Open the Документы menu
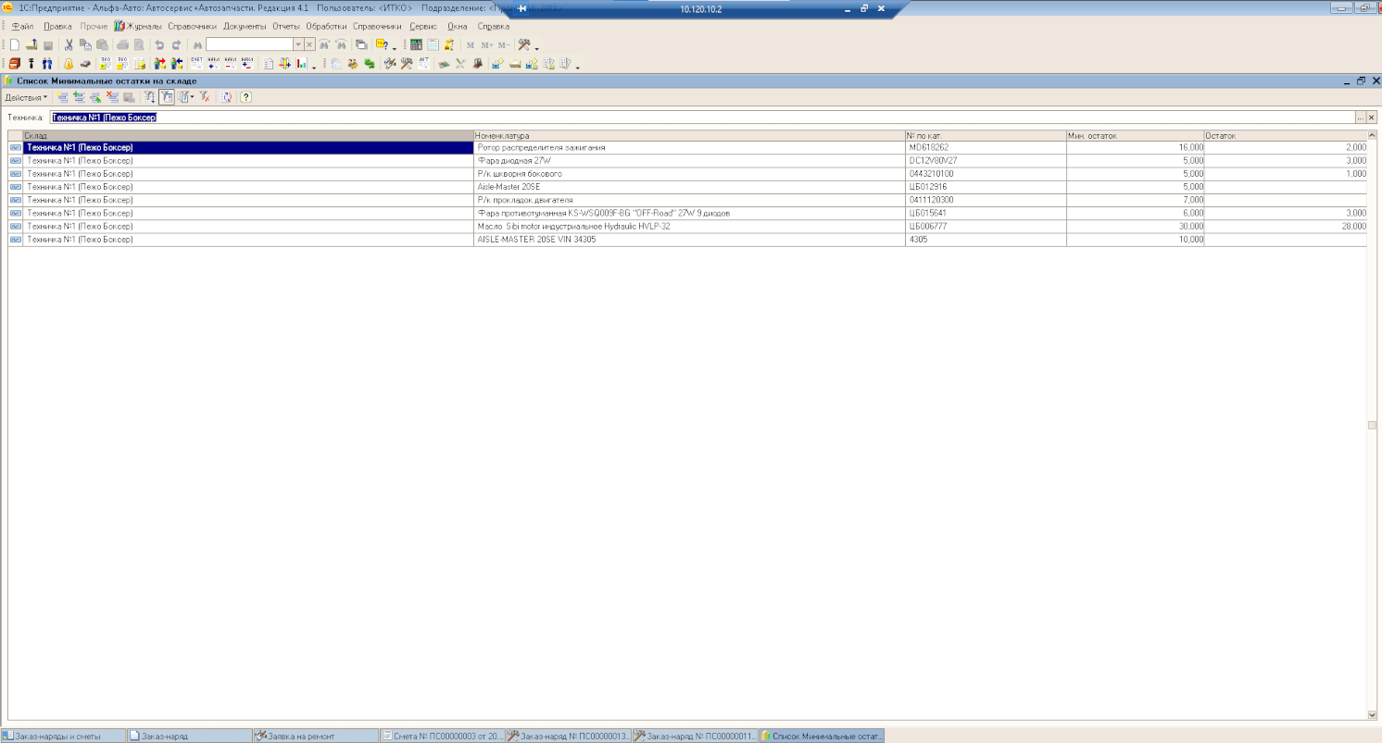 245,26
